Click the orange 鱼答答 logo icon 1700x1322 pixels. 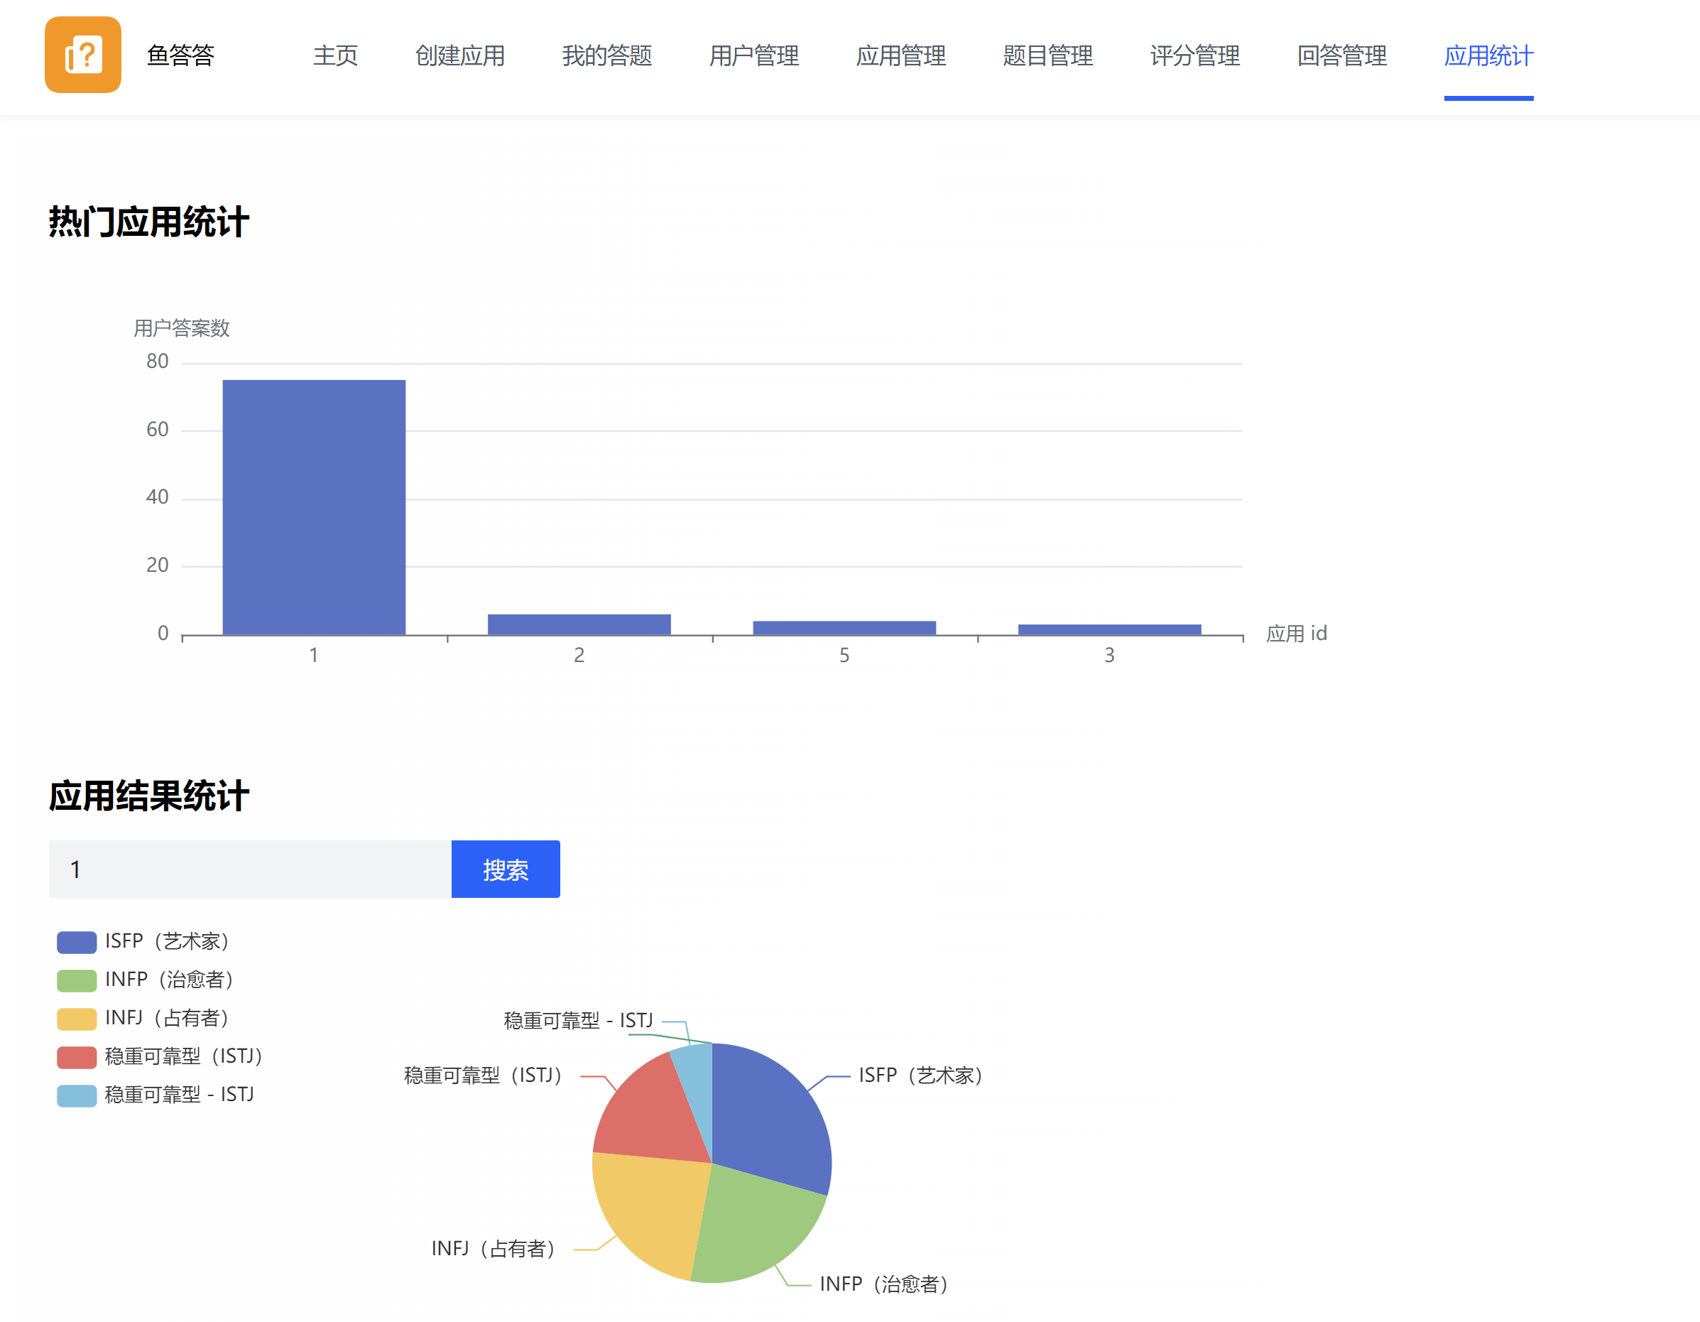[x=82, y=55]
